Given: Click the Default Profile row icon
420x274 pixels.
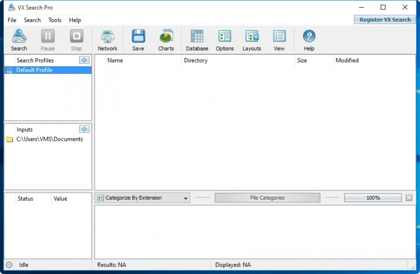Looking at the screenshot, I should (10, 70).
